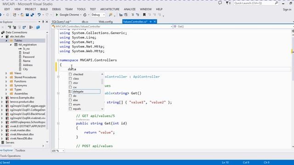Switch to the SQLQuery1.sql tab
This screenshot has width=294, height=165.
point(62,22)
